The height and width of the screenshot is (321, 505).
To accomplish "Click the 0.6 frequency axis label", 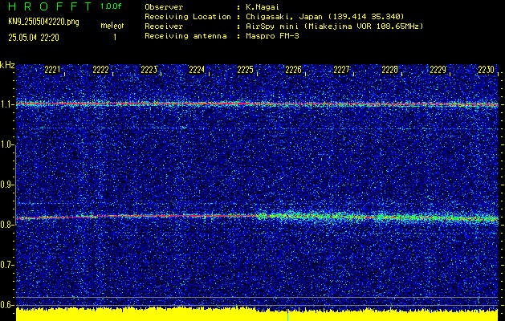I will pos(6,305).
